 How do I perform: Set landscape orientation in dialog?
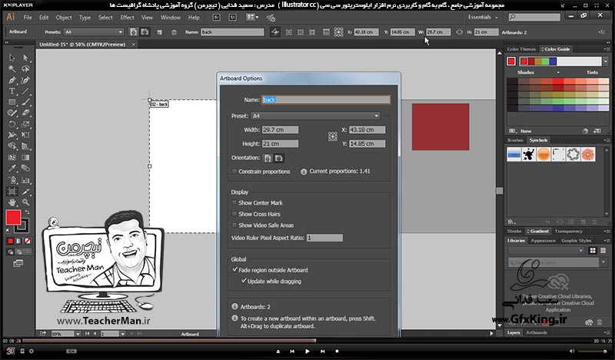(x=279, y=158)
